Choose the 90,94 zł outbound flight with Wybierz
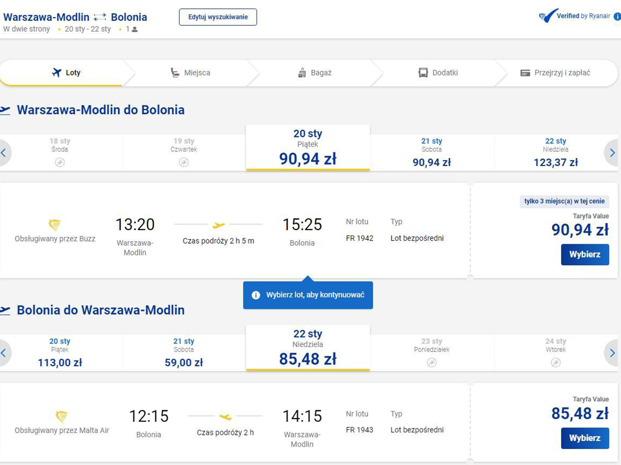The image size is (621, 465). [585, 254]
